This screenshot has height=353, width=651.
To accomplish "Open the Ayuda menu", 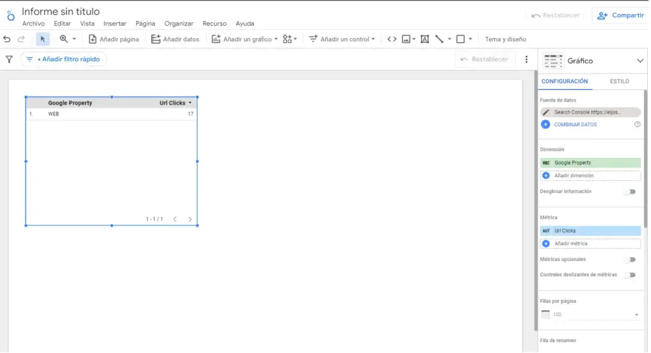I will click(x=245, y=23).
